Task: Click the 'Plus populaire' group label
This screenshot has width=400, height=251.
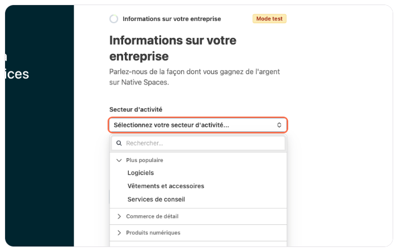Action: [x=145, y=160]
